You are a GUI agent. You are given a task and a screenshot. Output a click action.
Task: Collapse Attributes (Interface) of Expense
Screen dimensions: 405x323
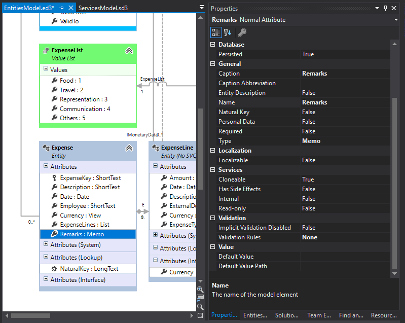(x=46, y=279)
